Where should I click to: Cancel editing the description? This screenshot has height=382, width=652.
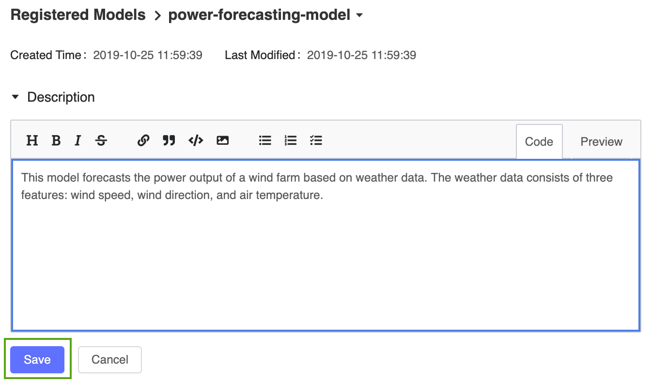110,360
